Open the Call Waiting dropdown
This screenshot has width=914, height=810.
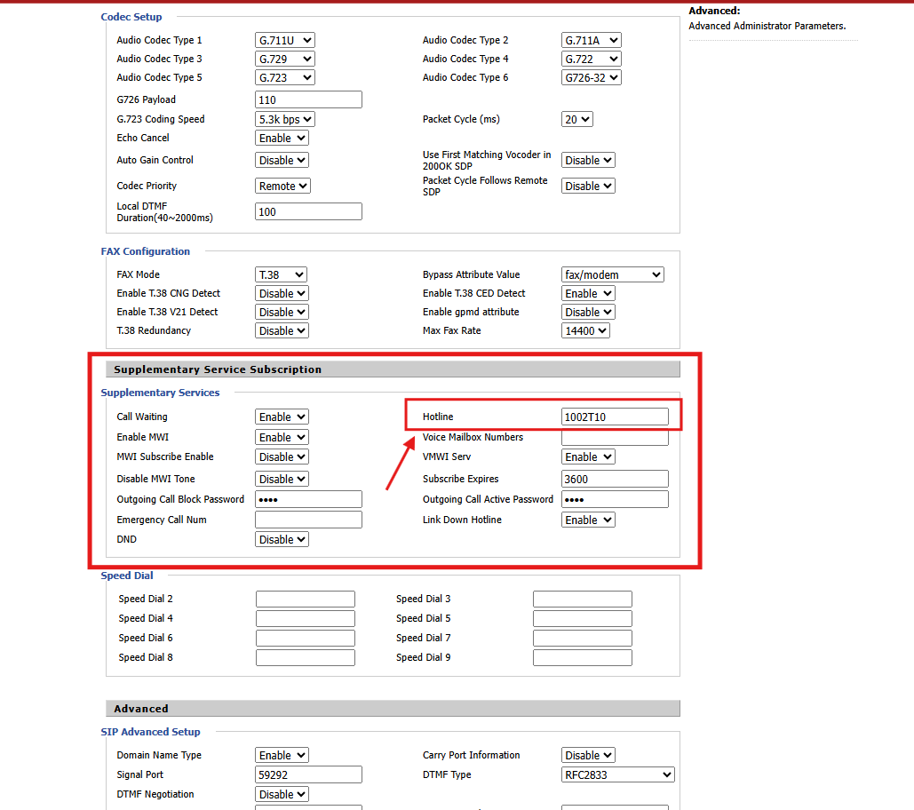(x=282, y=417)
